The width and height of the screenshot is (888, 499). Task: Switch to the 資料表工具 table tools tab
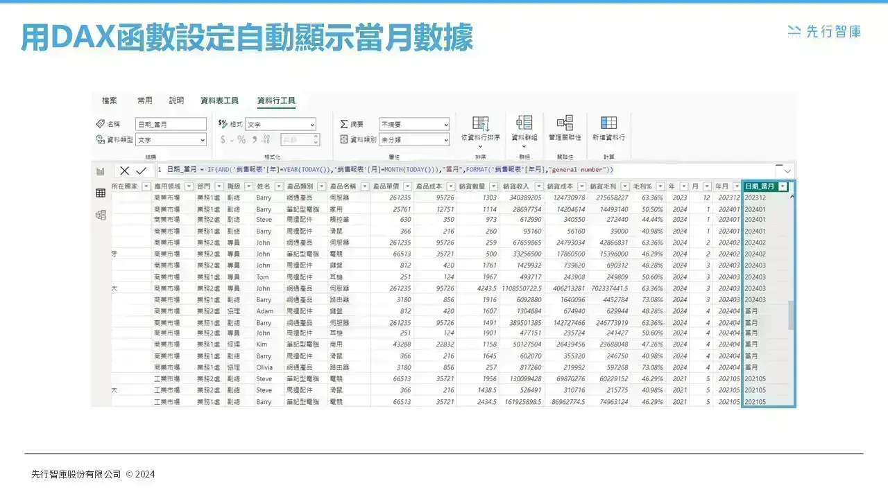point(219,100)
